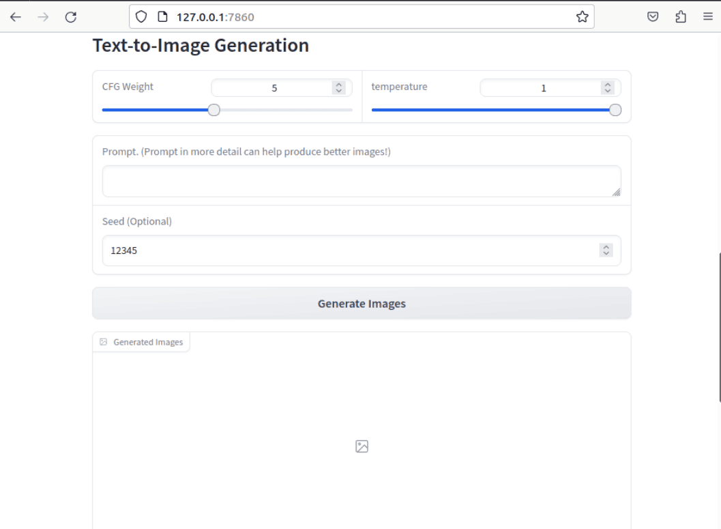Reload the page
The height and width of the screenshot is (529, 721).
coord(71,17)
